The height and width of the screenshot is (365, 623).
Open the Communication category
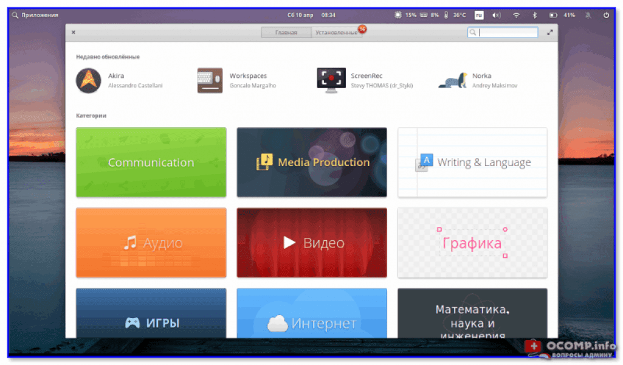[x=151, y=162]
